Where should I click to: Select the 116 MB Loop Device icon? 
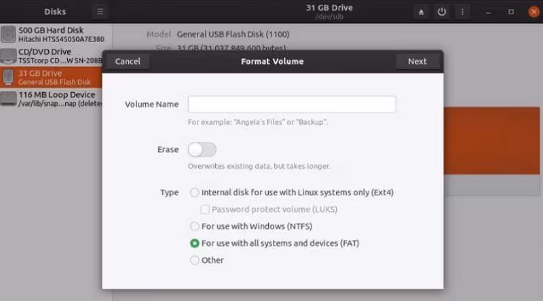9,99
